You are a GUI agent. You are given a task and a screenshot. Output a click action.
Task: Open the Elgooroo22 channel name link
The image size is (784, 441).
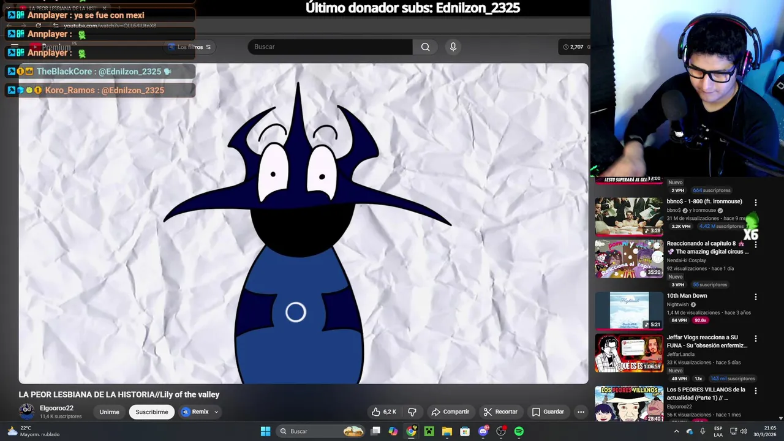56,408
